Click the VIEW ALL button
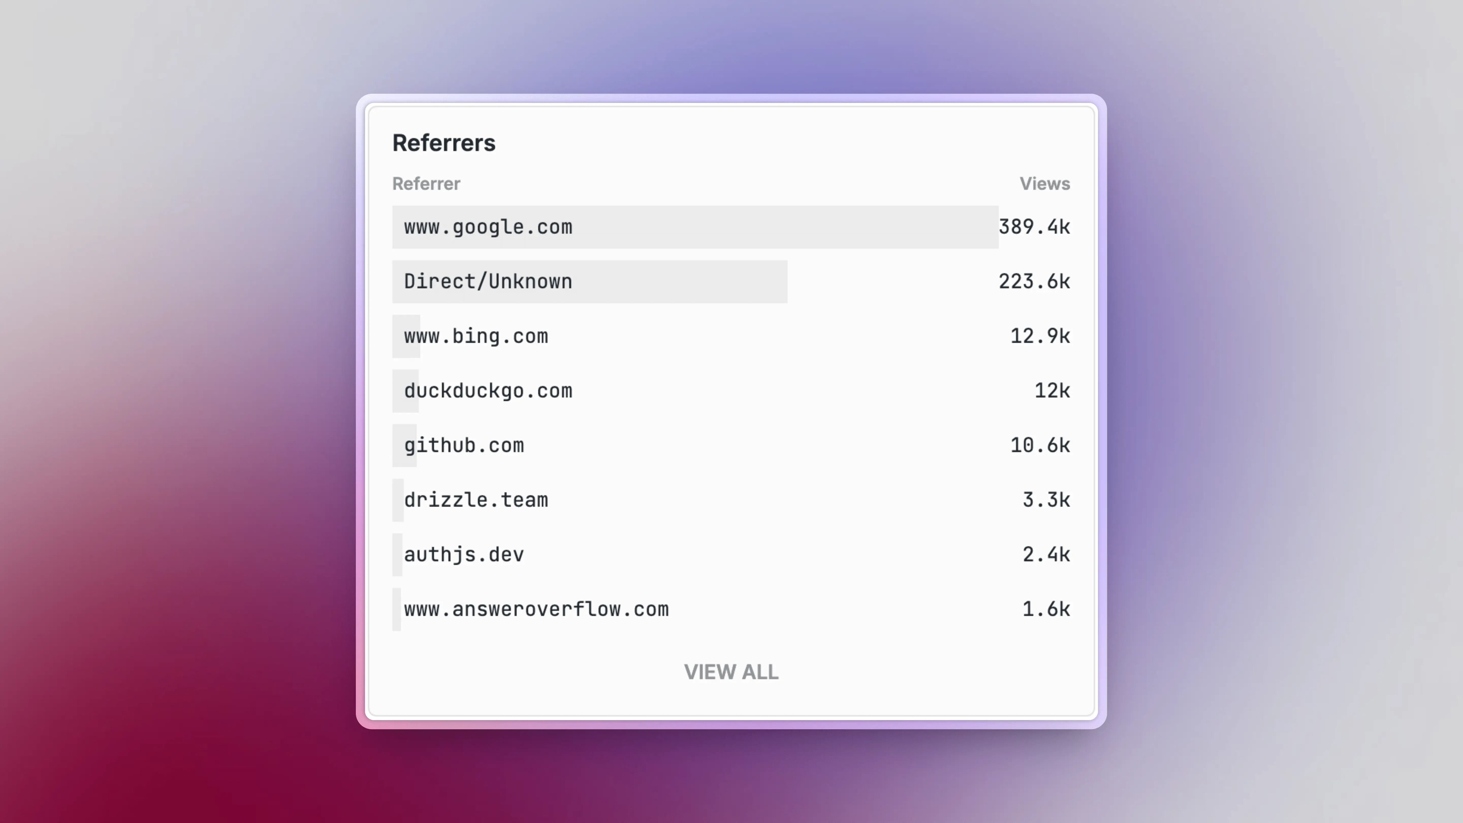This screenshot has height=823, width=1463. [x=731, y=672]
